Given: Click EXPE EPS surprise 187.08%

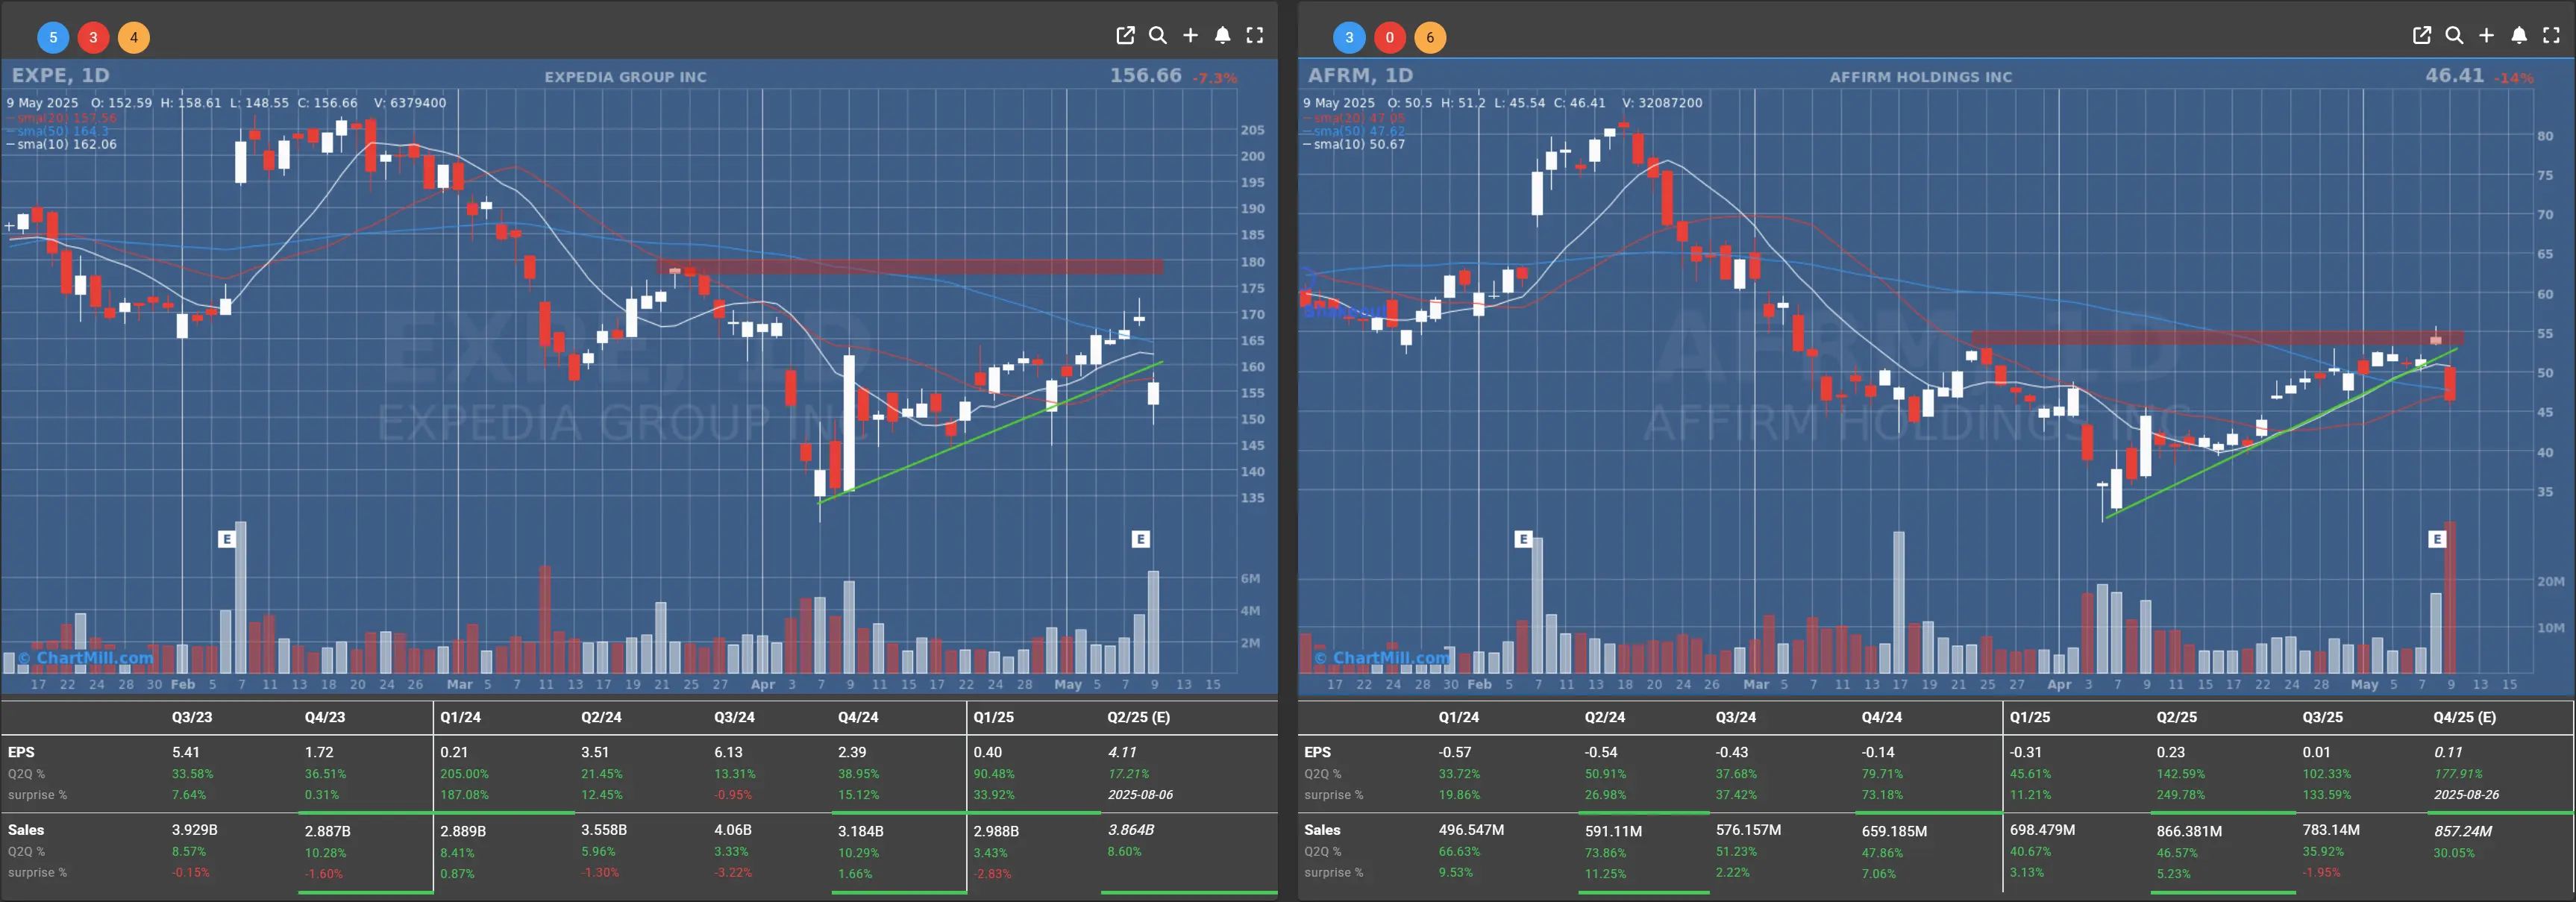Looking at the screenshot, I should pyautogui.click(x=464, y=795).
